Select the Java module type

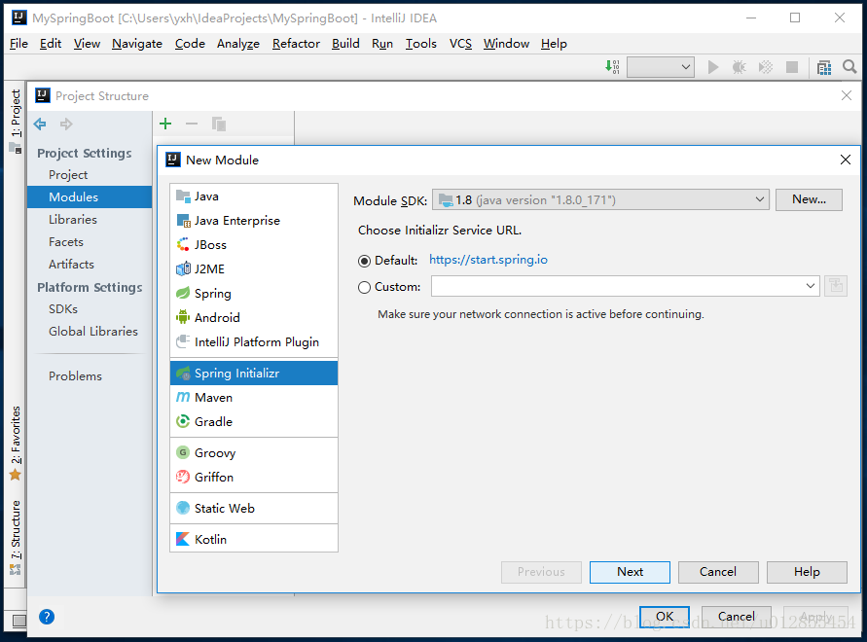tap(254, 196)
